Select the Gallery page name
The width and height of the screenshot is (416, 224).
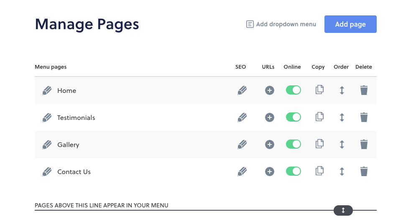click(x=68, y=145)
